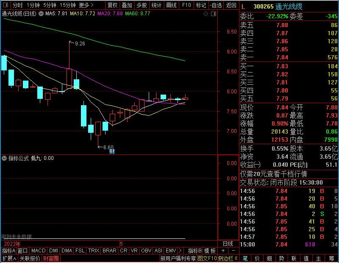The height and width of the screenshot is (263, 339).
Task: Click the window layout icon at top-left
Action: click(x=6, y=5)
